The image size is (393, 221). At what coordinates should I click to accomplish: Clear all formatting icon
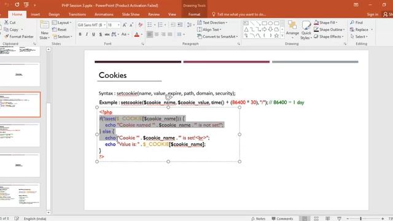tap(141, 25)
